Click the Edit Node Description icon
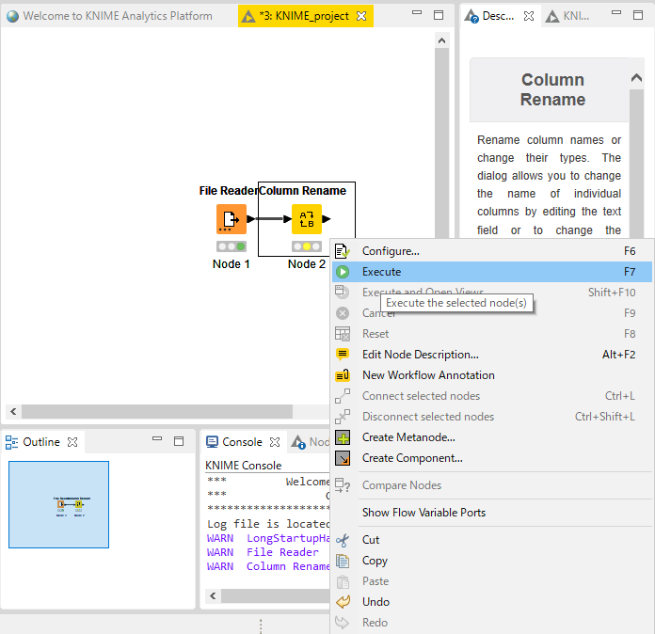 click(x=343, y=355)
